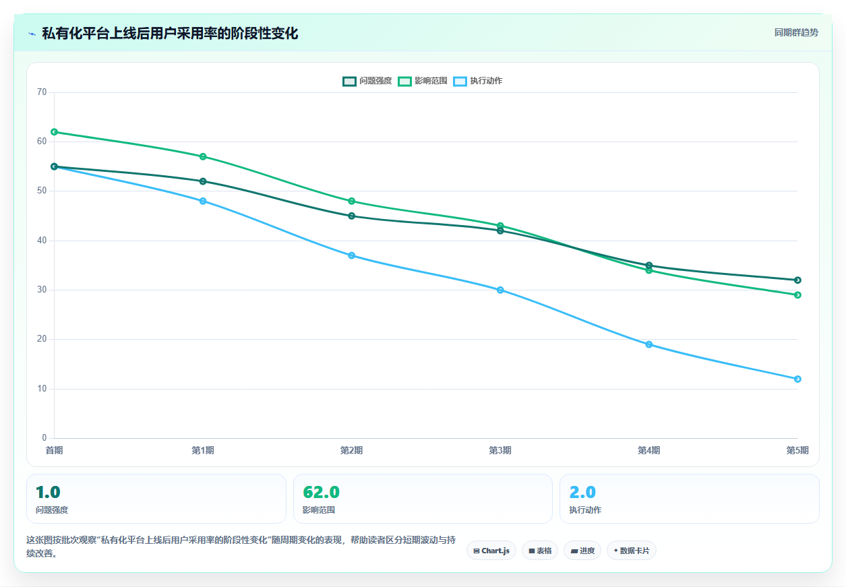Click the 第1期 x-axis label
The height and width of the screenshot is (587, 846).
(x=203, y=451)
